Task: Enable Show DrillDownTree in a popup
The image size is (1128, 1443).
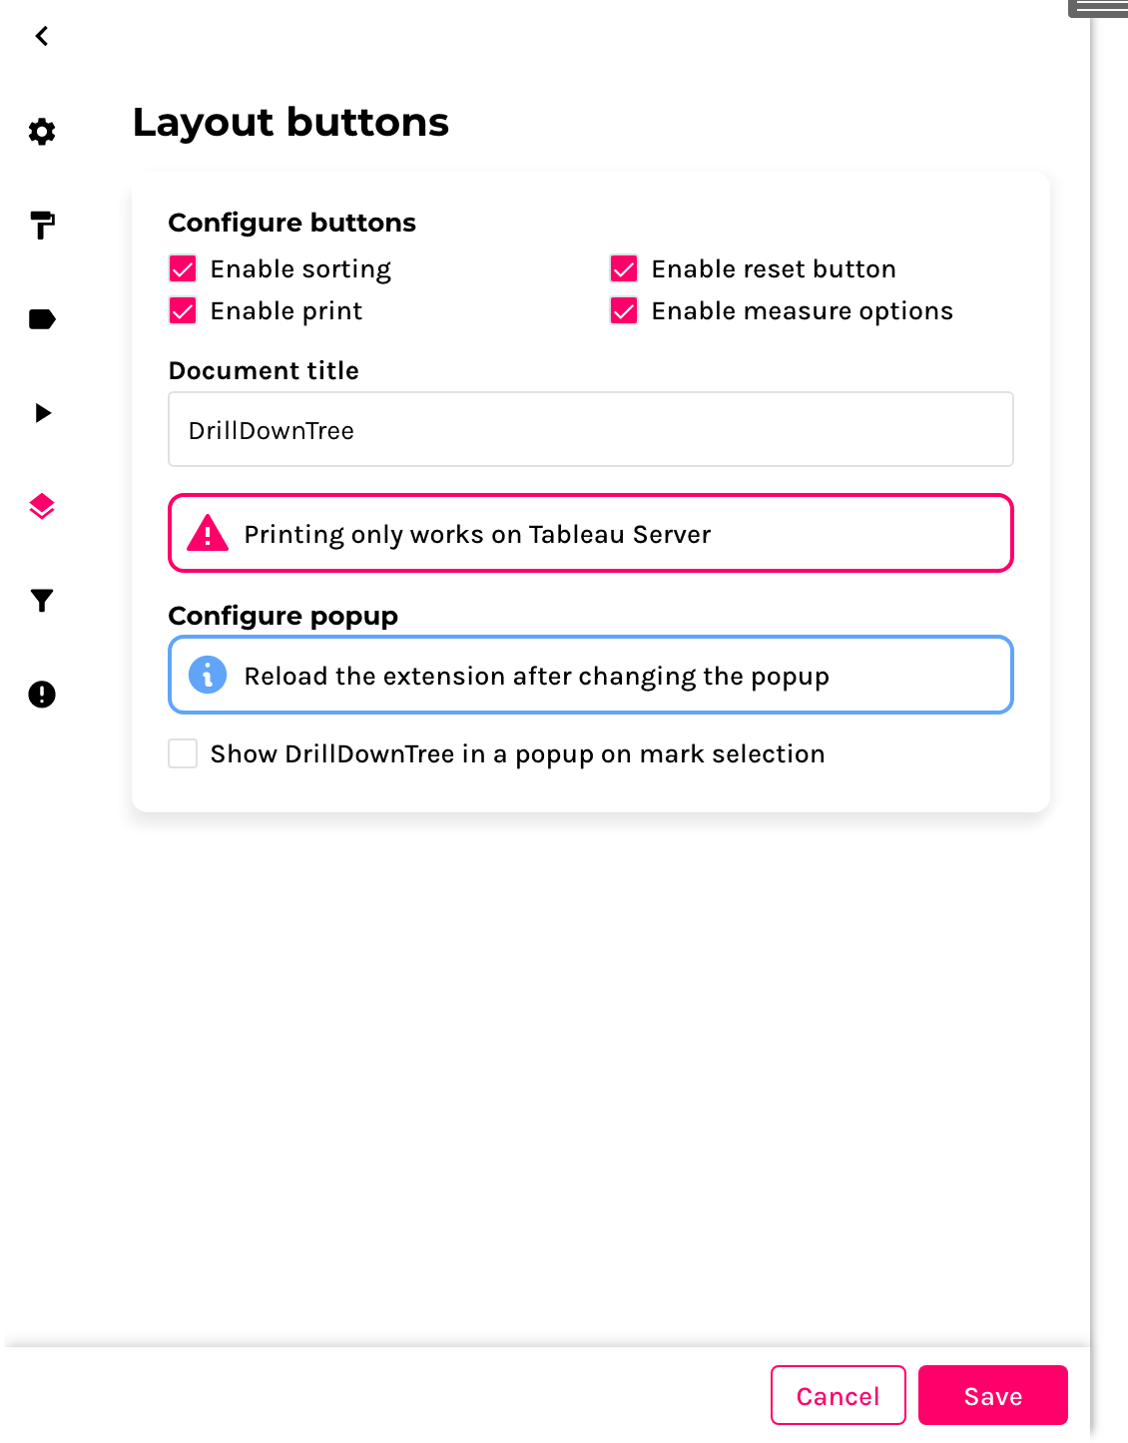Action: pyautogui.click(x=183, y=753)
